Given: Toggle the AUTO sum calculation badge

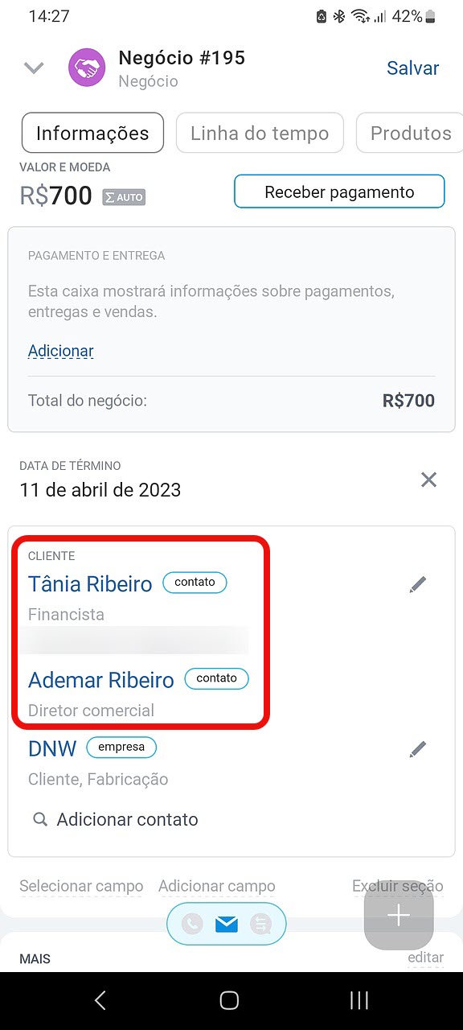Looking at the screenshot, I should click(x=124, y=196).
